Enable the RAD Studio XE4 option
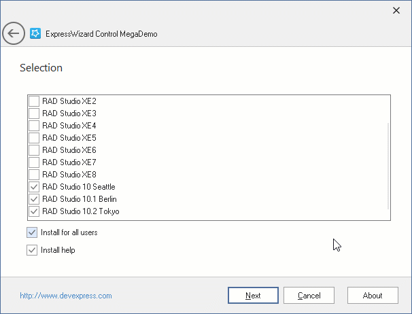This screenshot has width=412, height=314. pos(34,126)
